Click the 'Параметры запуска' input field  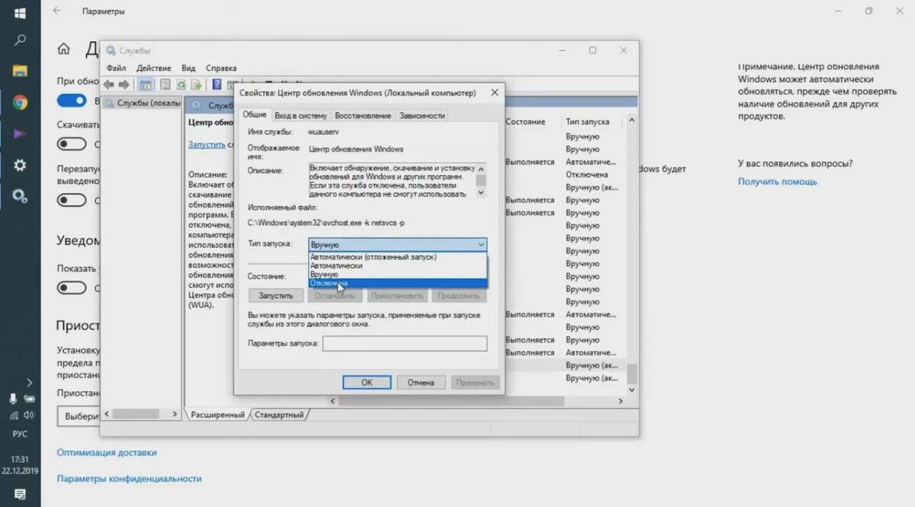coord(405,344)
